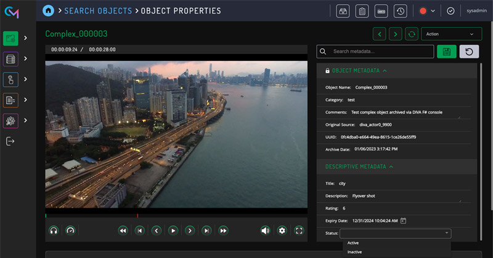This screenshot has width=493, height=258.
Task: Click the video preview of city flyover
Action: (x=176, y=134)
